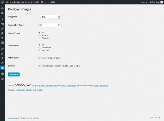Click the user avatar in admin bar

point(162,2)
